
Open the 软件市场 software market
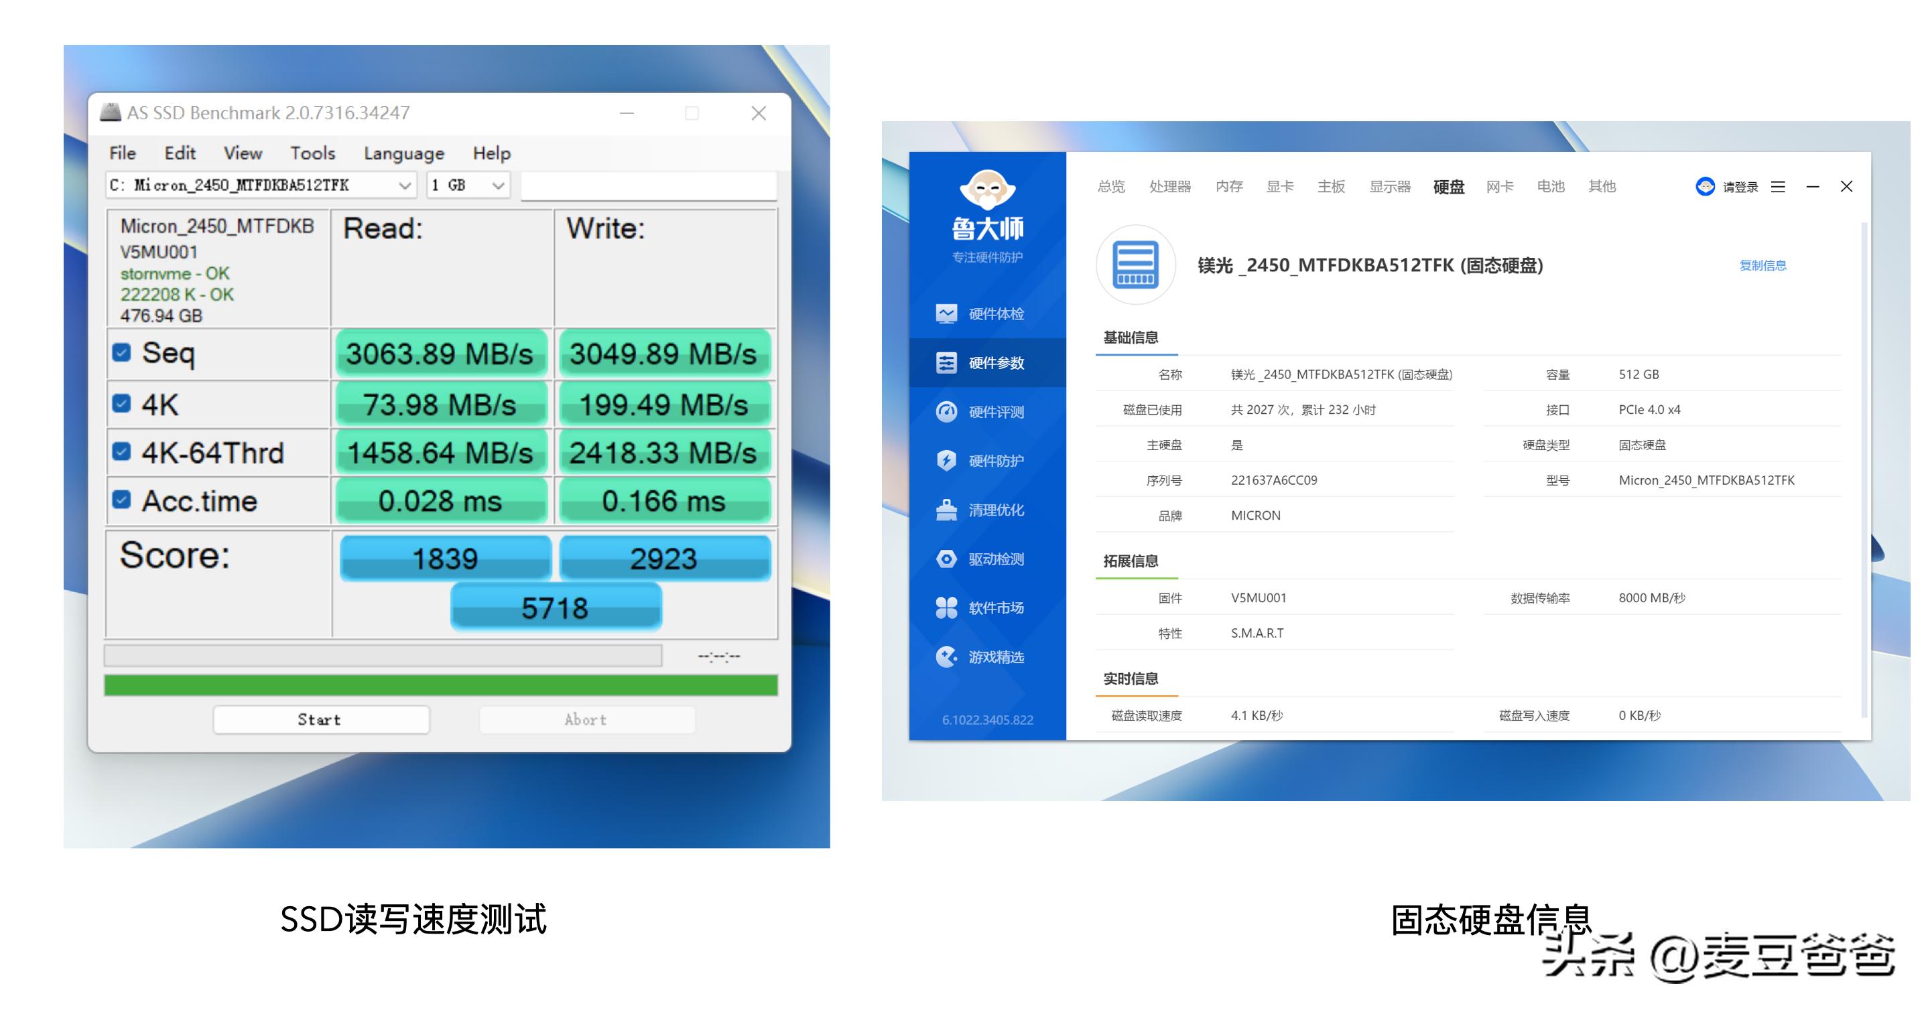[x=988, y=608]
